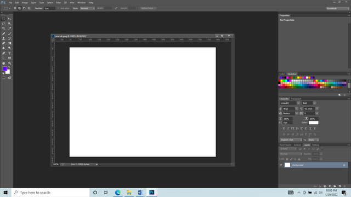Screen dimensions: 351x197
Task: Click the Character panel text Color swatch
Action: (313, 123)
